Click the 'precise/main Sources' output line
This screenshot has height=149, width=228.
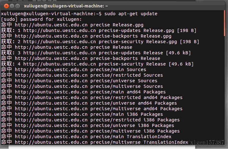[x=74, y=70]
